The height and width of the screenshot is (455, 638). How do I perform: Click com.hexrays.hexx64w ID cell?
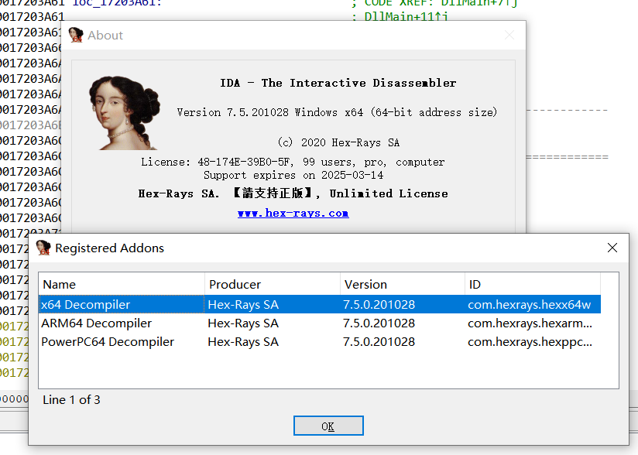pyautogui.click(x=529, y=305)
